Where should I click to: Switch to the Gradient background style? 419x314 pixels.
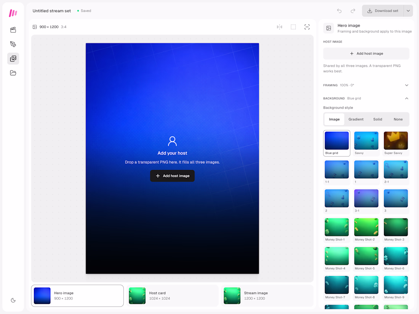(x=356, y=120)
